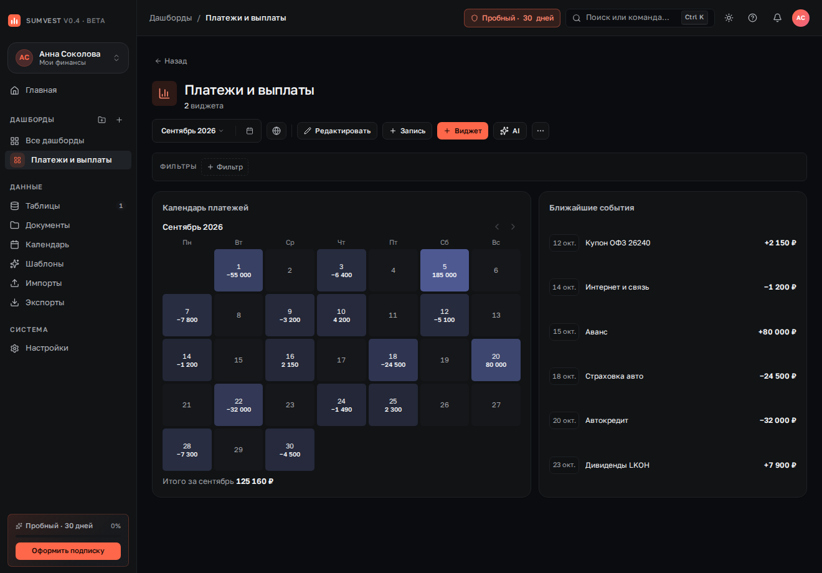Add a new dashboard with the plus icon
The width and height of the screenshot is (822, 573).
[x=120, y=120]
